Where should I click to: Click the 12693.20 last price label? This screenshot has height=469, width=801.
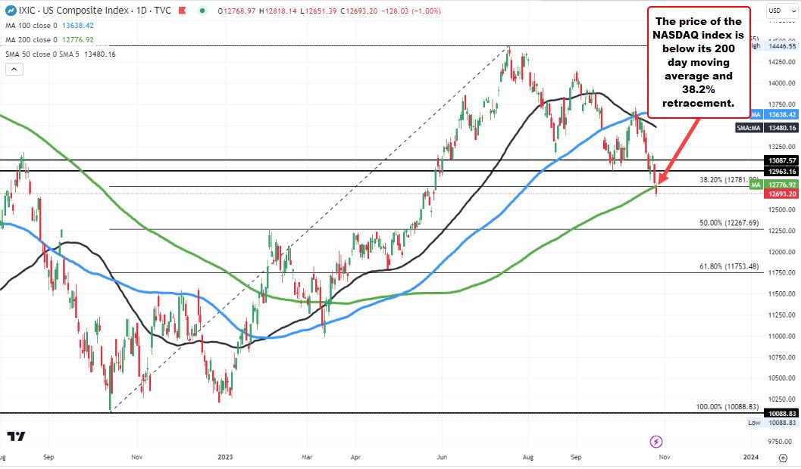(781, 194)
